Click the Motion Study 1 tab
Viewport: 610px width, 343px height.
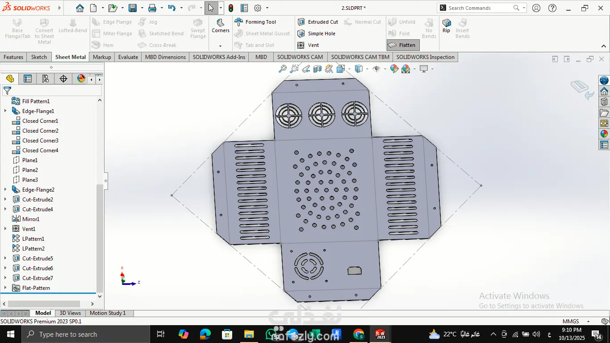click(x=108, y=313)
